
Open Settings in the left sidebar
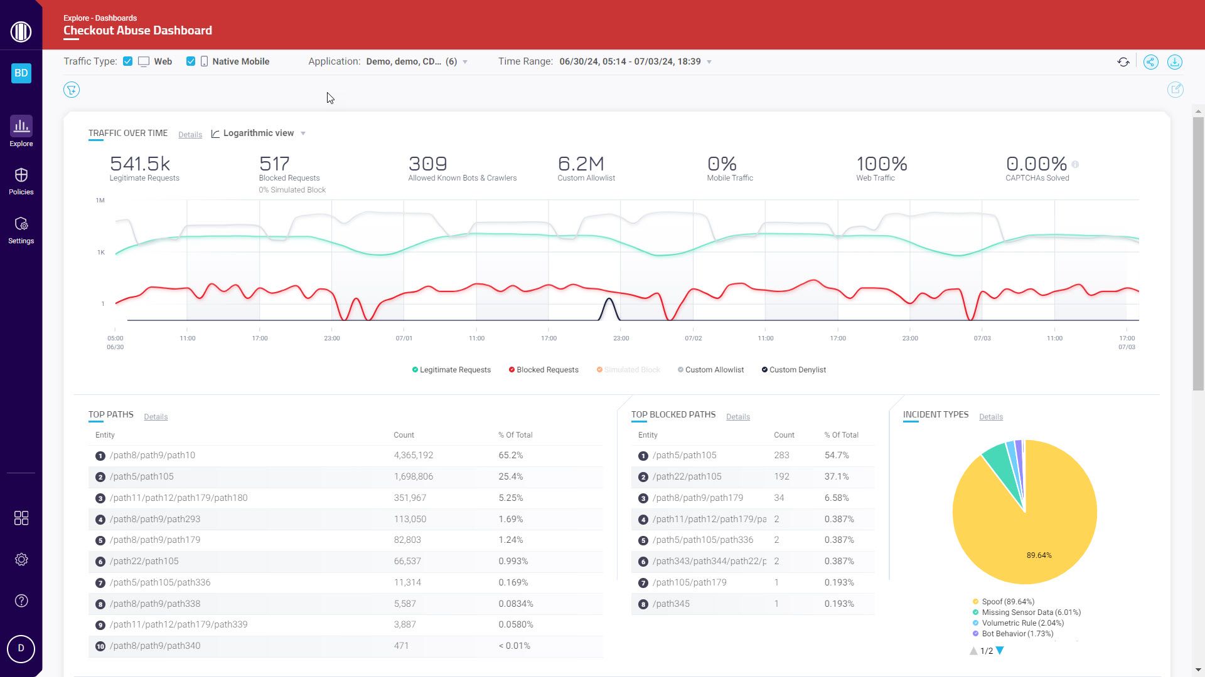pyautogui.click(x=21, y=229)
